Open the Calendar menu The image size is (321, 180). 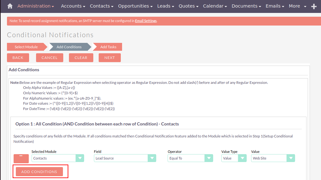(x=215, y=6)
